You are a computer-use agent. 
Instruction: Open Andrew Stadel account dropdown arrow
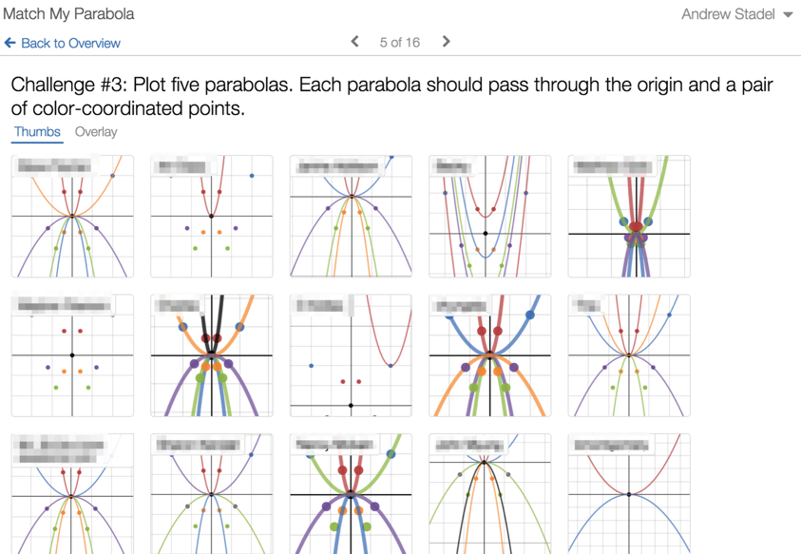[788, 15]
